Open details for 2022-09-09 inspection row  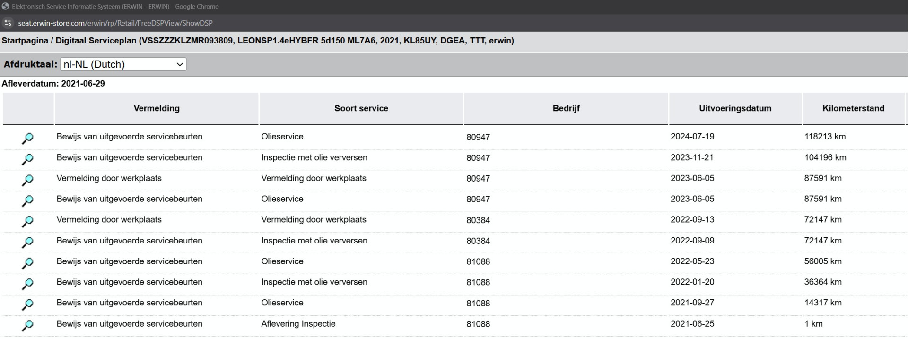click(x=27, y=242)
